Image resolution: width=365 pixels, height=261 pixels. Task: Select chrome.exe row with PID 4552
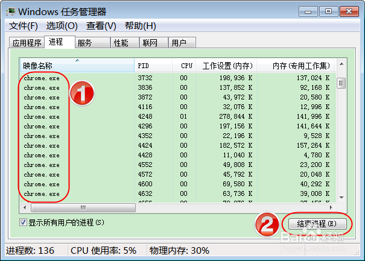click(x=177, y=165)
